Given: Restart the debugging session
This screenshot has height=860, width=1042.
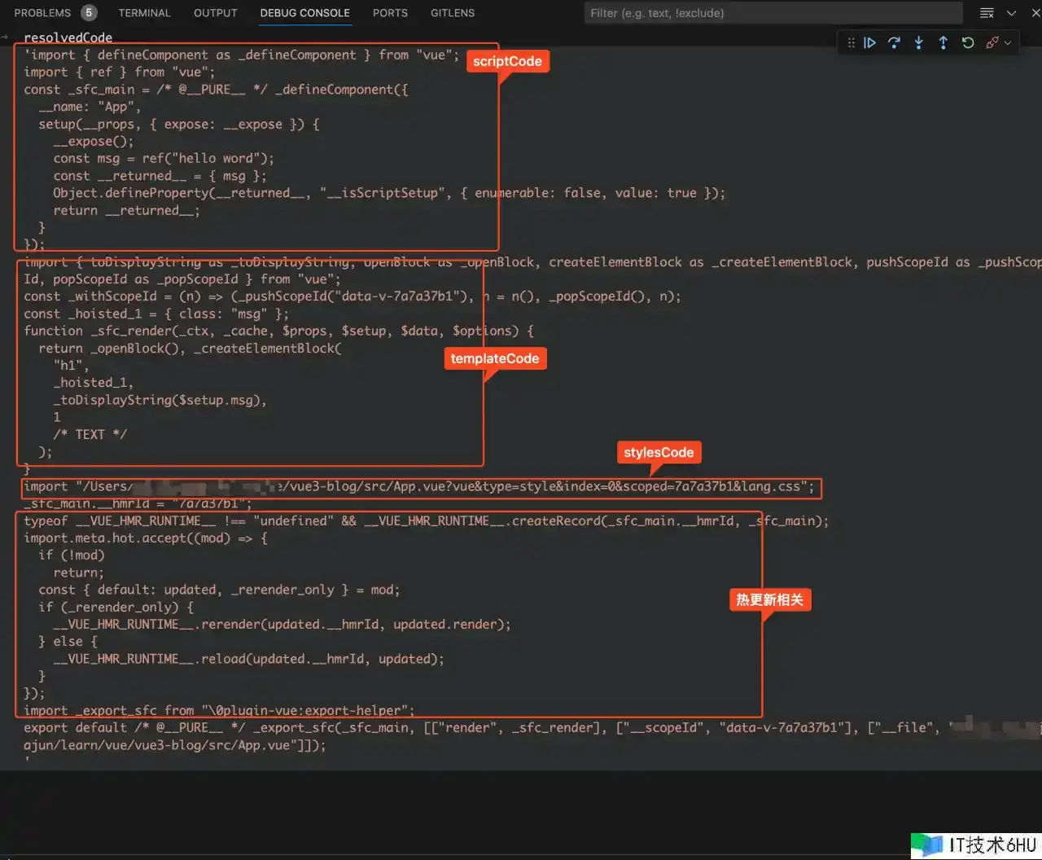Looking at the screenshot, I should (x=967, y=43).
